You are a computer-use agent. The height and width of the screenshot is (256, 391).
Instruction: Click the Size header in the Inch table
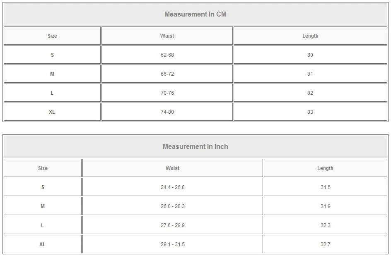(43, 168)
